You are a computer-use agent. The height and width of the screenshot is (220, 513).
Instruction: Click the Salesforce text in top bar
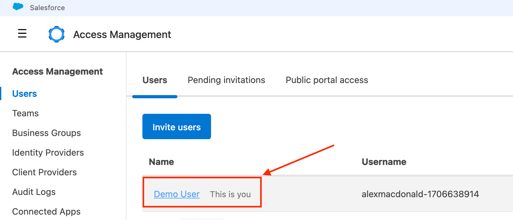pos(47,8)
